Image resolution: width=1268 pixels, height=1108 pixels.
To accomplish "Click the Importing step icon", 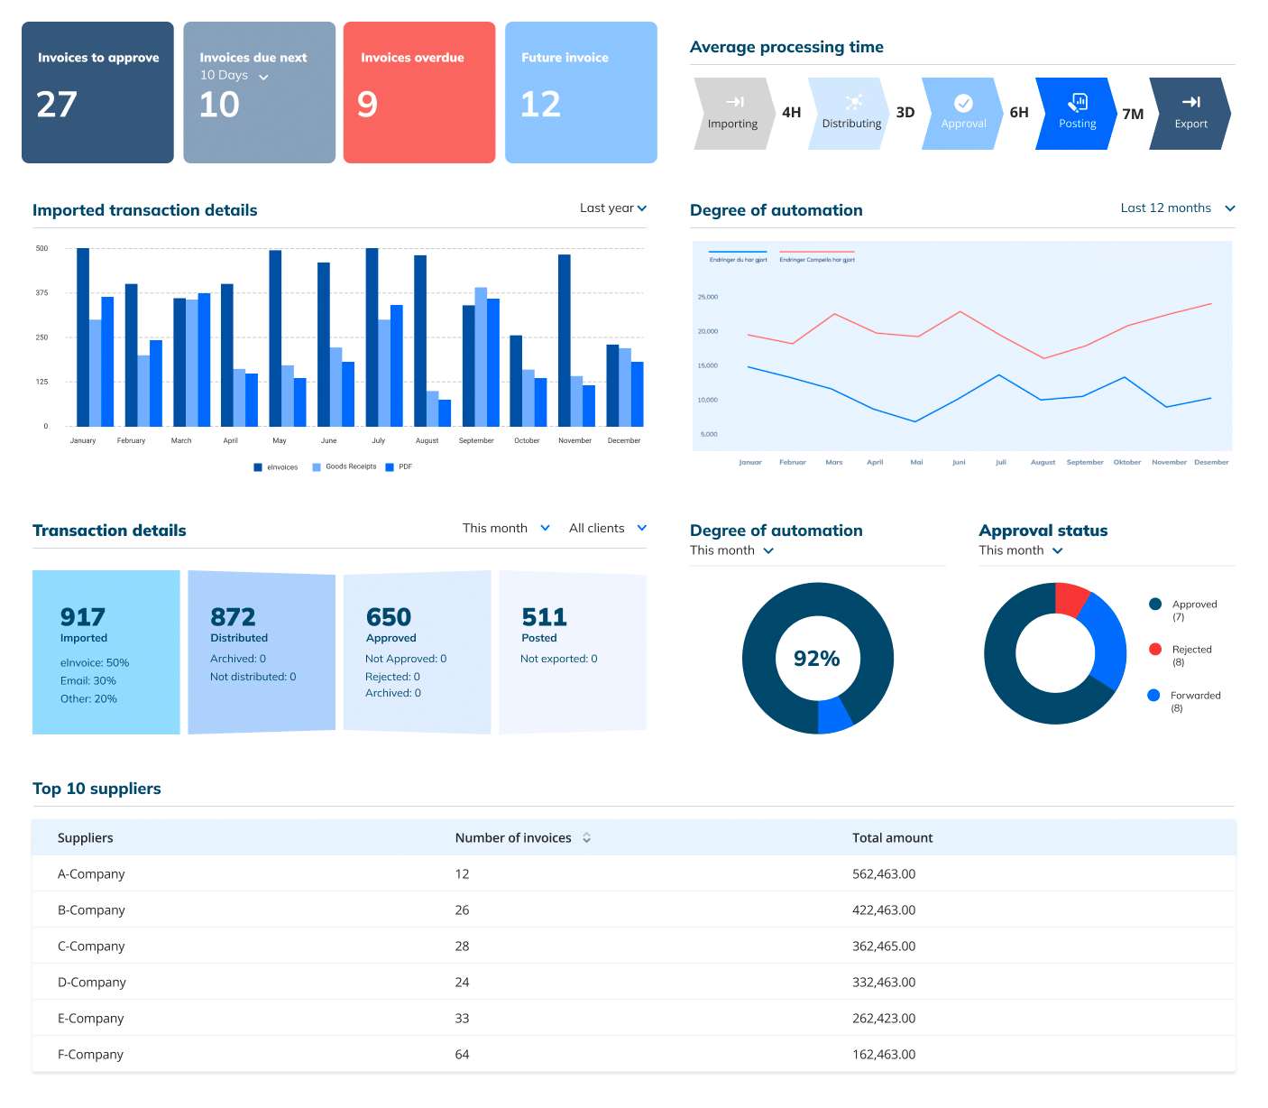I will pos(734,103).
